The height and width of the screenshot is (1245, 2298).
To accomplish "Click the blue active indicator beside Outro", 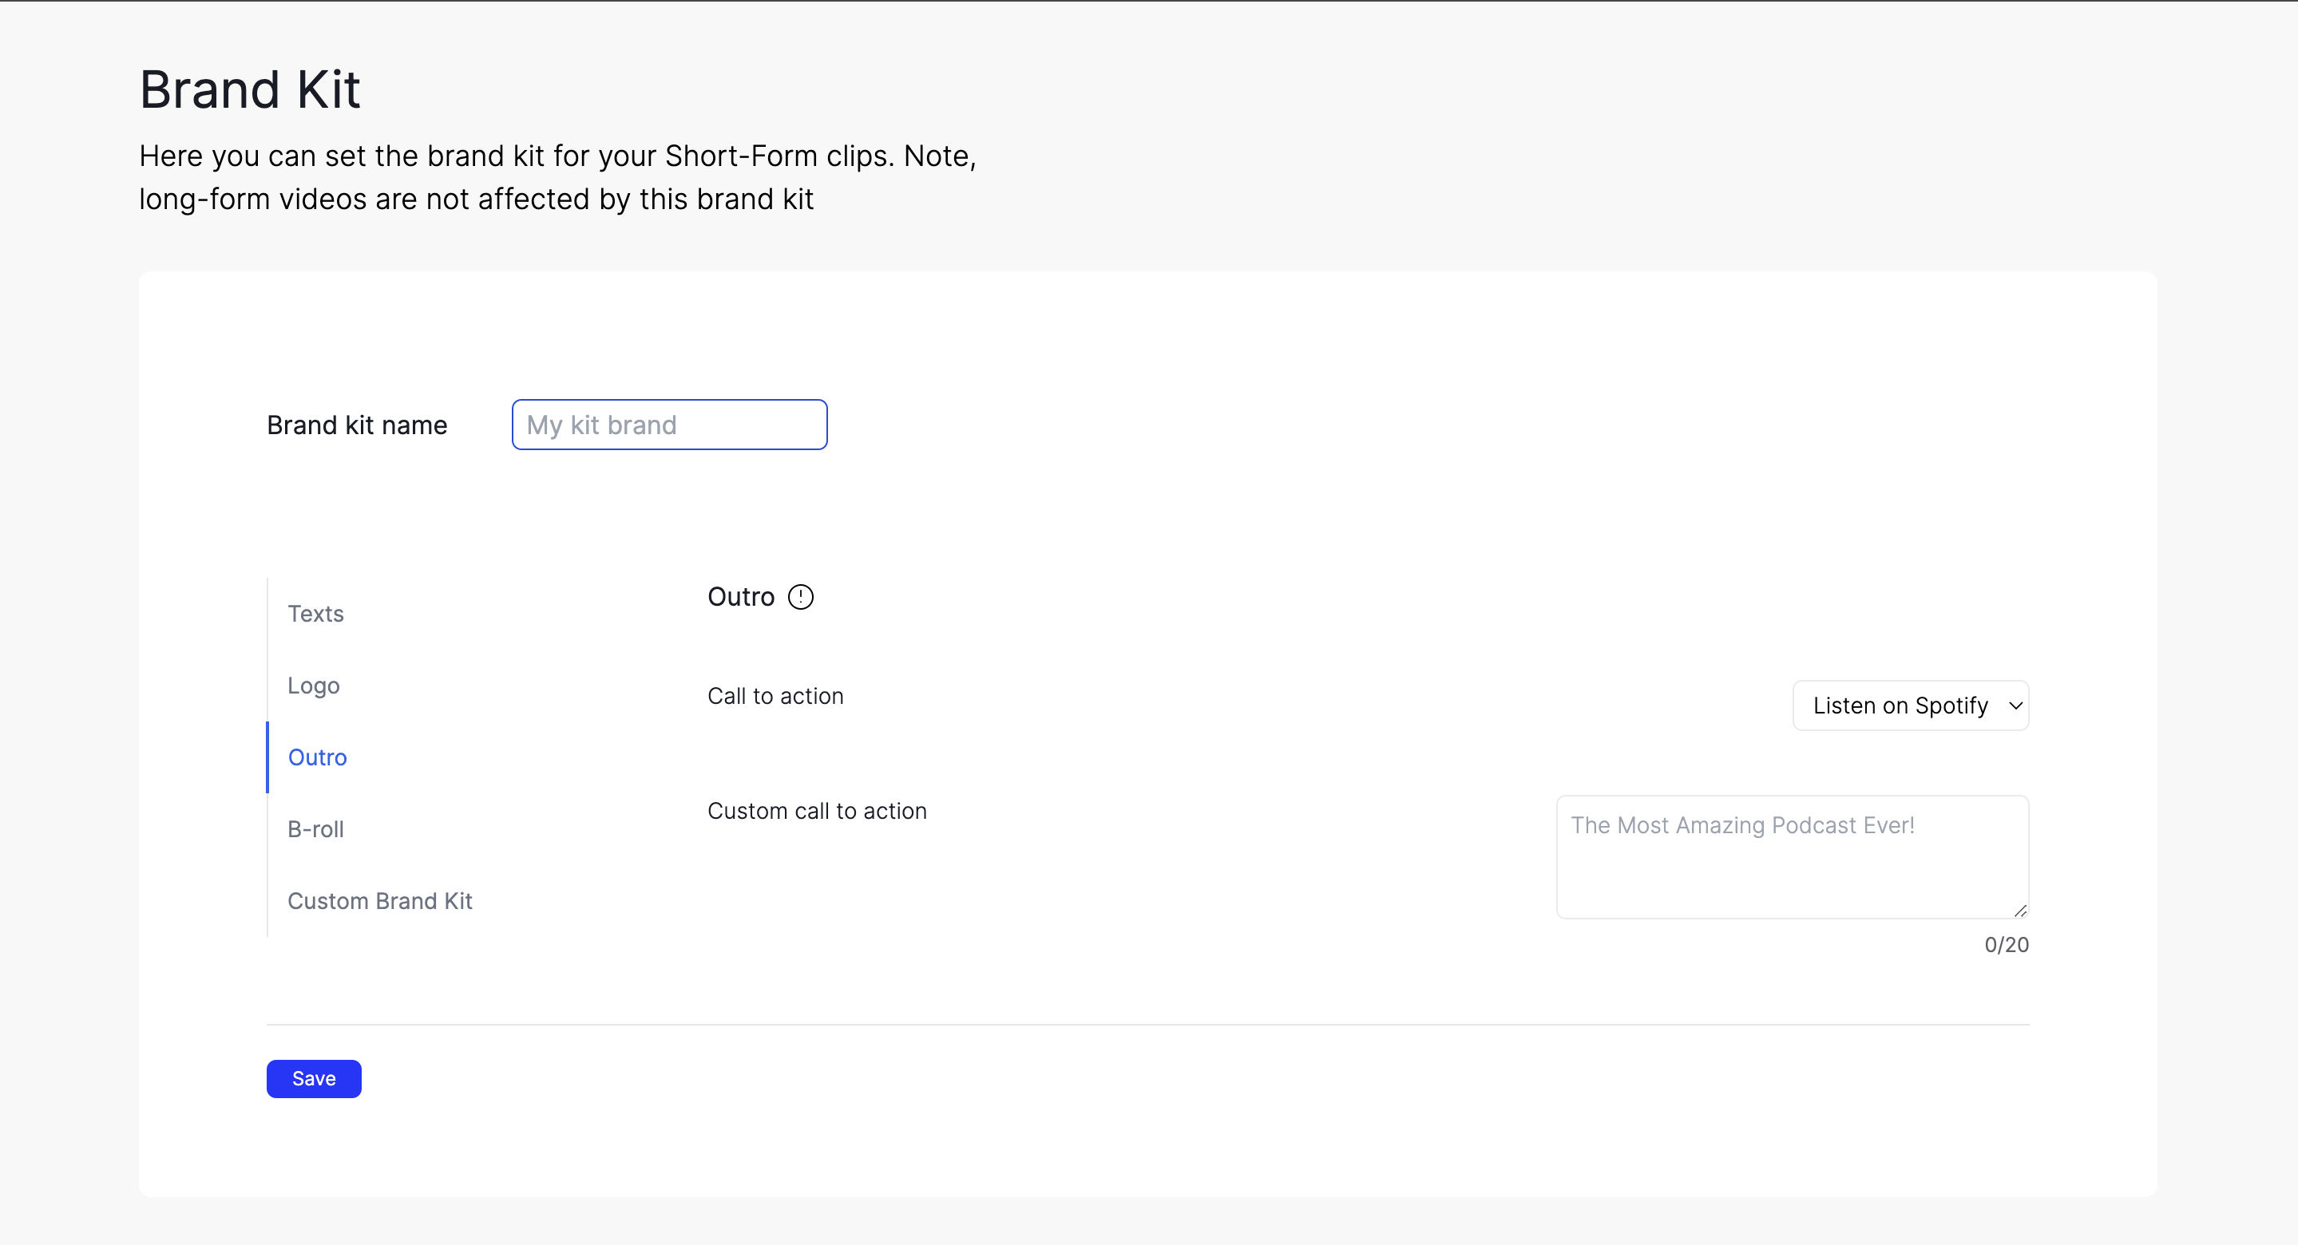I will coord(267,757).
